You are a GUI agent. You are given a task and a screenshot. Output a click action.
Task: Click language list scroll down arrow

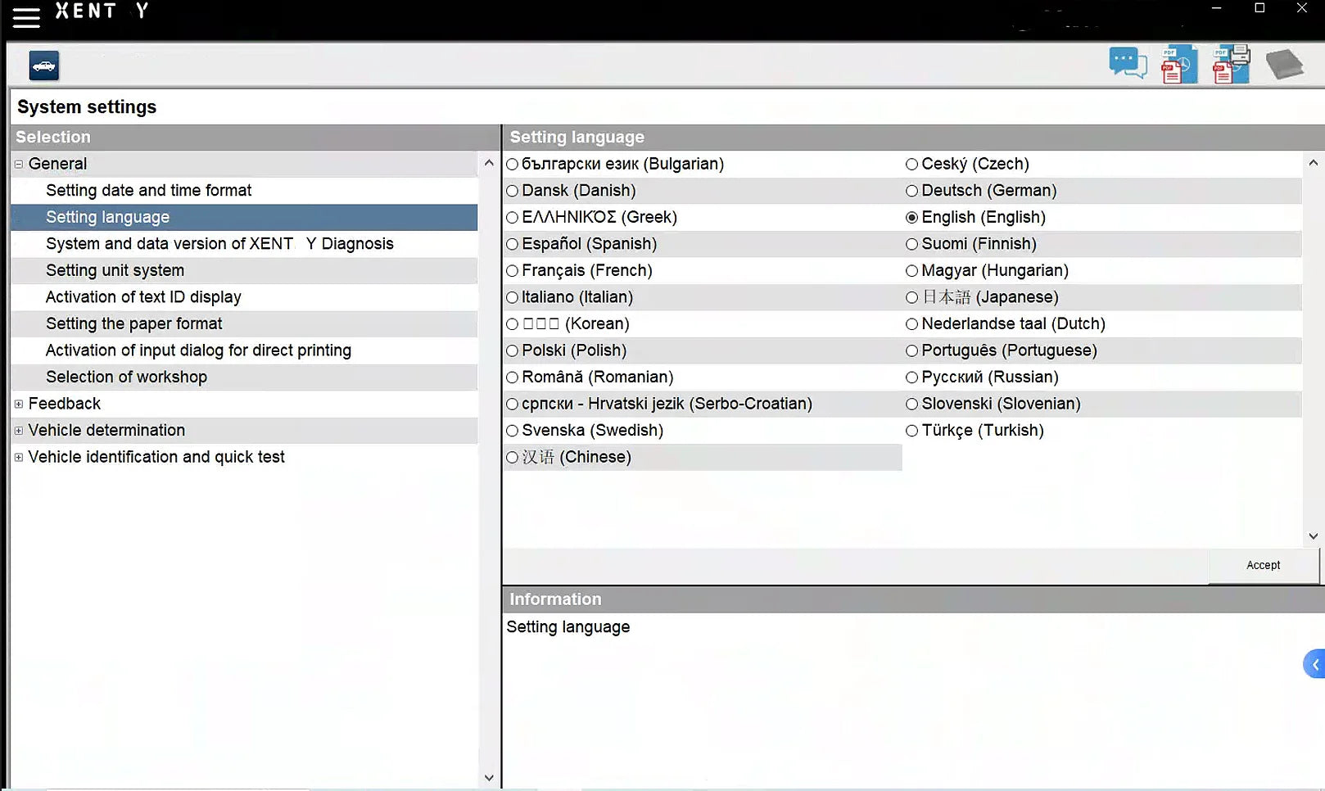[1313, 536]
